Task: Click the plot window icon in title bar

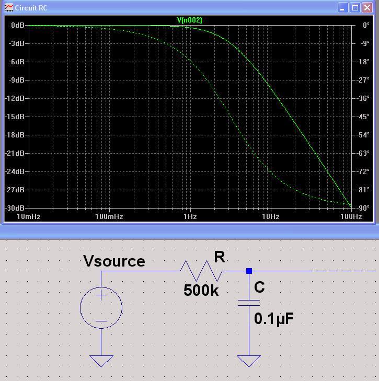Action: (x=9, y=8)
